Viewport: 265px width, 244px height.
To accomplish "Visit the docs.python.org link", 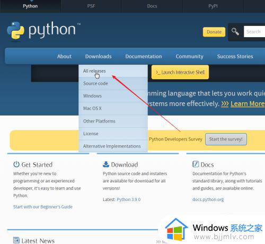I will tap(208, 199).
